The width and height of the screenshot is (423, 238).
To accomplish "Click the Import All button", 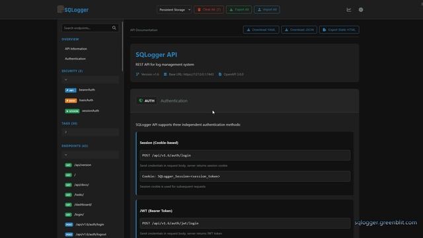I will (x=267, y=10).
